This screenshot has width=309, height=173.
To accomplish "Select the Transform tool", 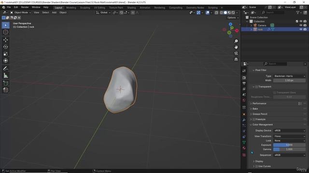I will click(x=5, y=61).
